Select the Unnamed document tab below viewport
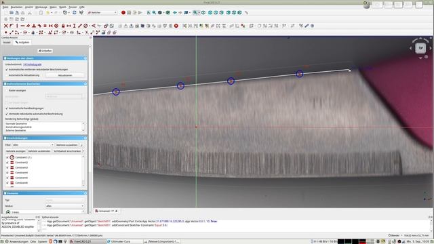Viewport: 434px width, 244px height. point(106,211)
